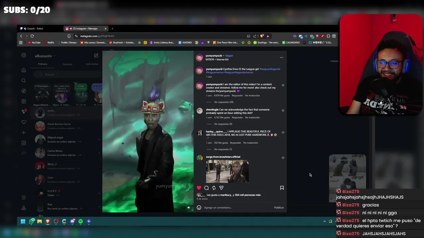Viewport: 424px width, 238px height.
Task: Expand 'Ver respuestas (1)'
Action: 223,149
